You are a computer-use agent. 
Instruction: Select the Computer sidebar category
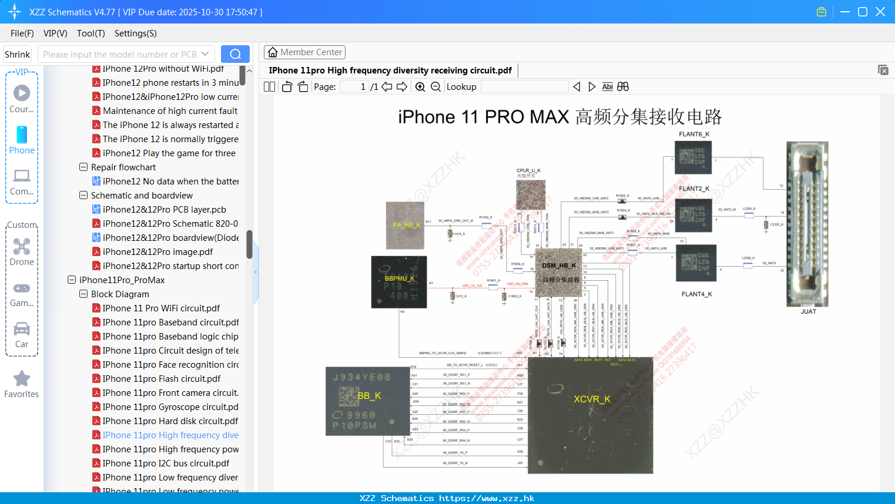[22, 182]
